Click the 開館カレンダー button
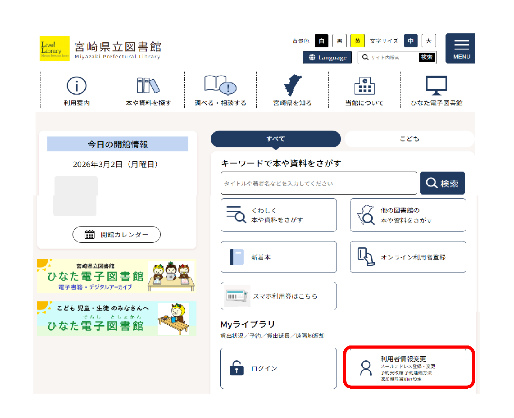Viewport: 514px width, 418px height. click(x=117, y=235)
